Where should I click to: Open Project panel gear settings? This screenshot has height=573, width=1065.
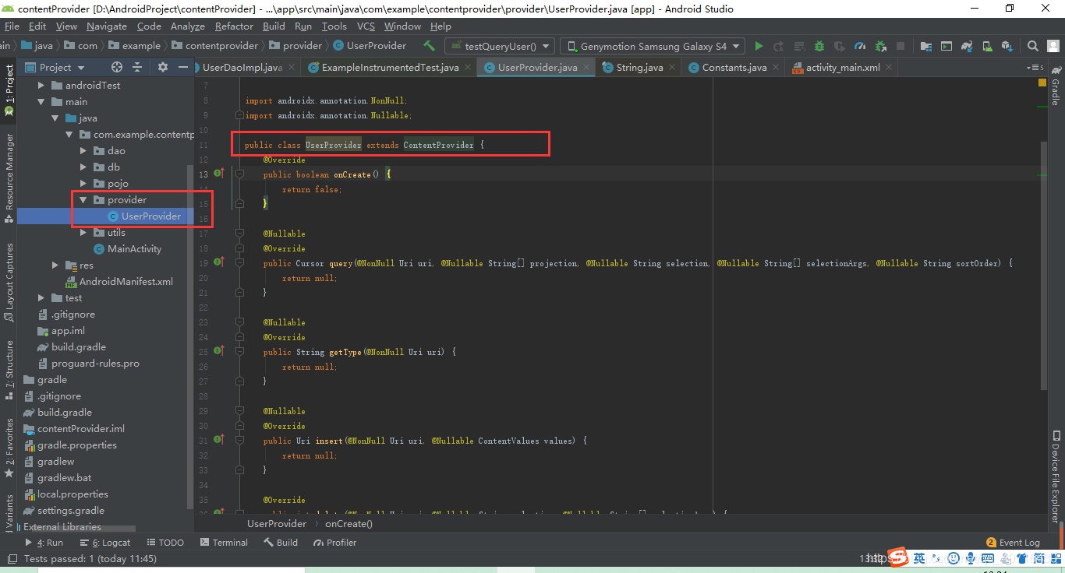click(x=162, y=67)
